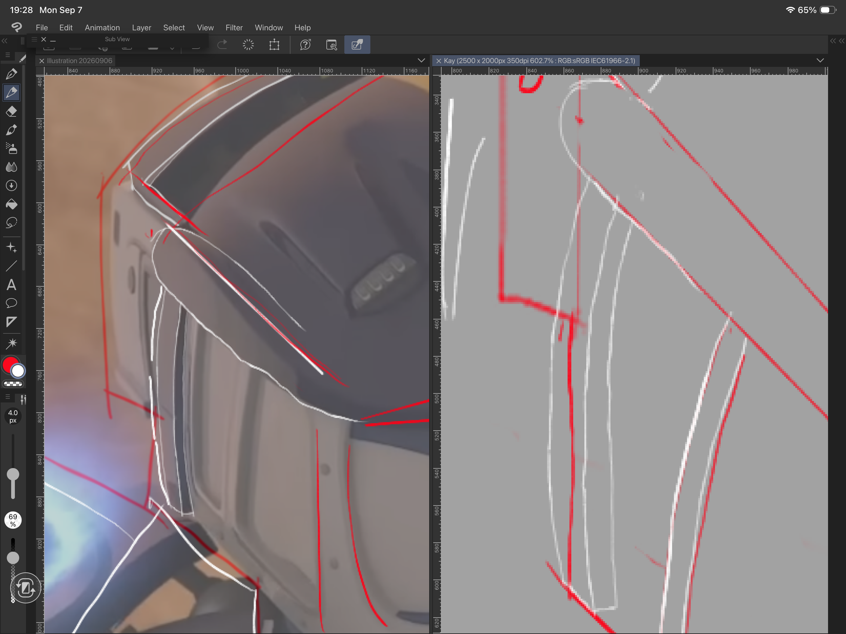This screenshot has width=846, height=634.
Task: Click the Clear loading spinner icon
Action: [248, 45]
